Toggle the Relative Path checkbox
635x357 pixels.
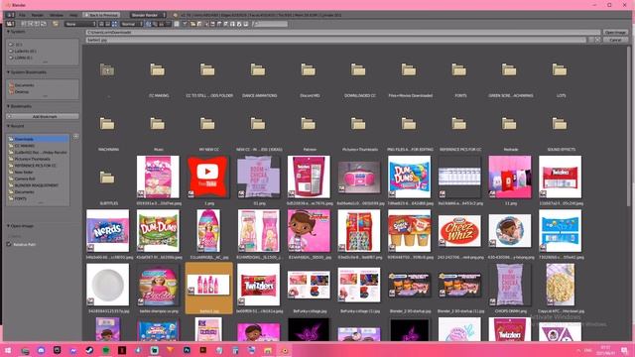point(9,245)
